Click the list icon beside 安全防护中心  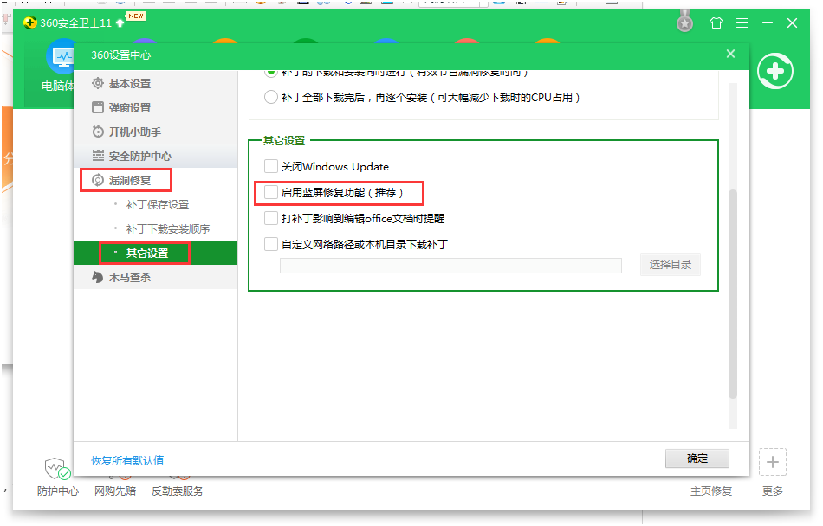[98, 156]
